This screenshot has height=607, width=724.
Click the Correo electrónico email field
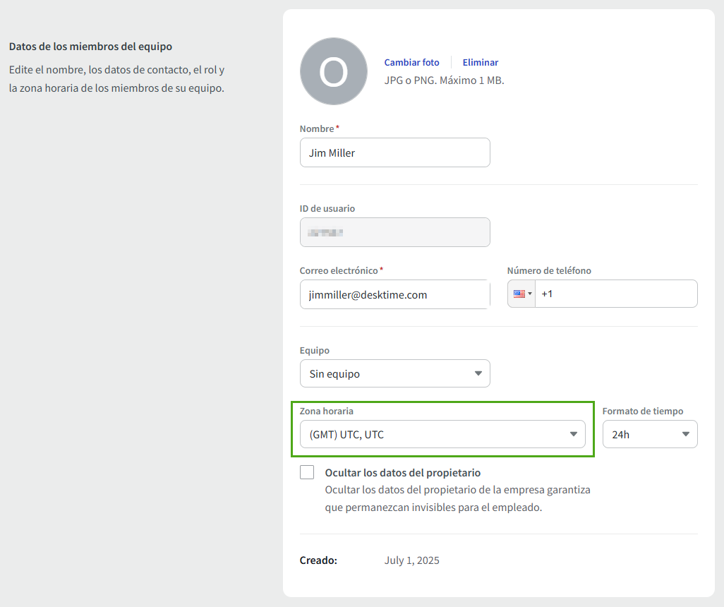click(x=394, y=294)
